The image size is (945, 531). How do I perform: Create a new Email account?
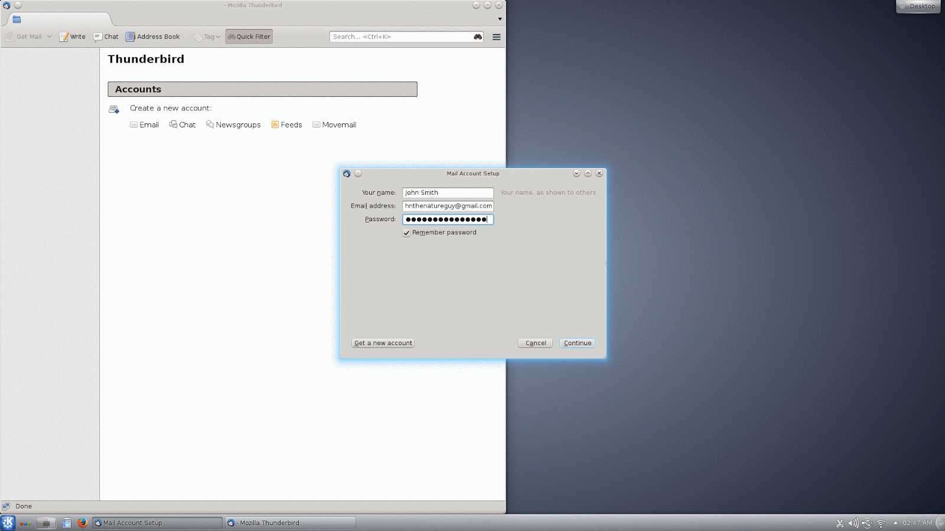pyautogui.click(x=144, y=124)
